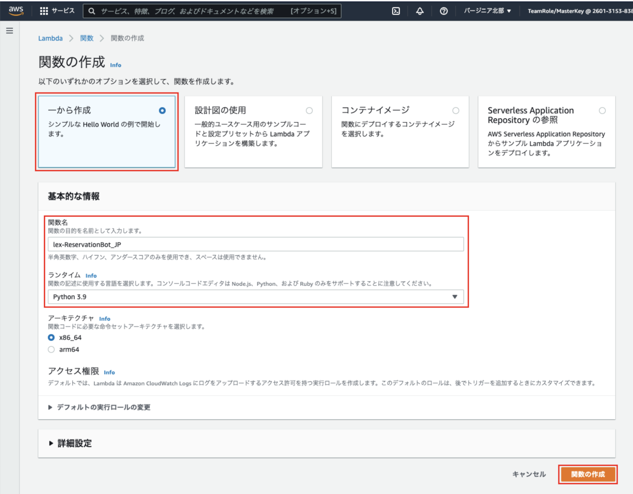
Task: Open Info link next to アーキテクチャ
Action: [105, 318]
